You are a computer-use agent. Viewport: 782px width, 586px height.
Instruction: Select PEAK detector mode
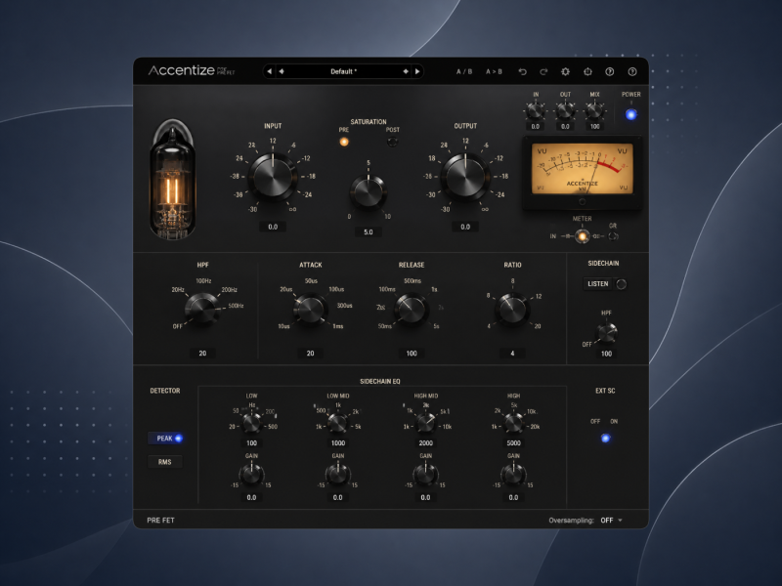[165, 438]
